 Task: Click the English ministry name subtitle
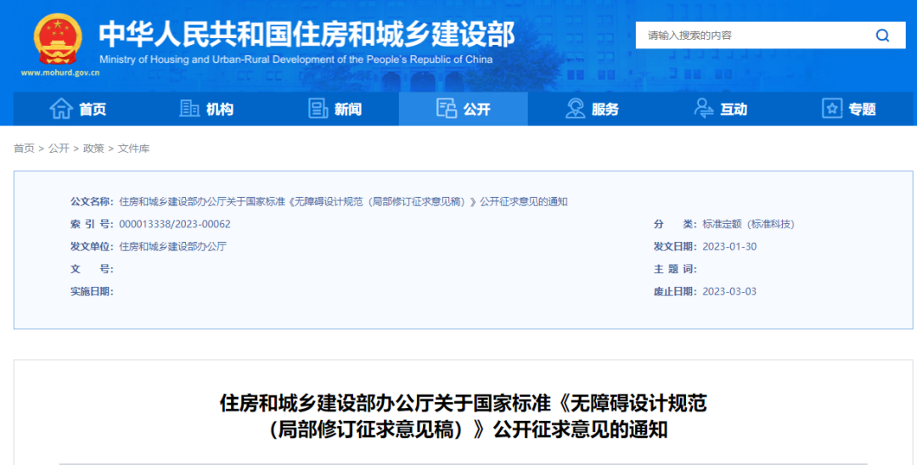click(296, 59)
